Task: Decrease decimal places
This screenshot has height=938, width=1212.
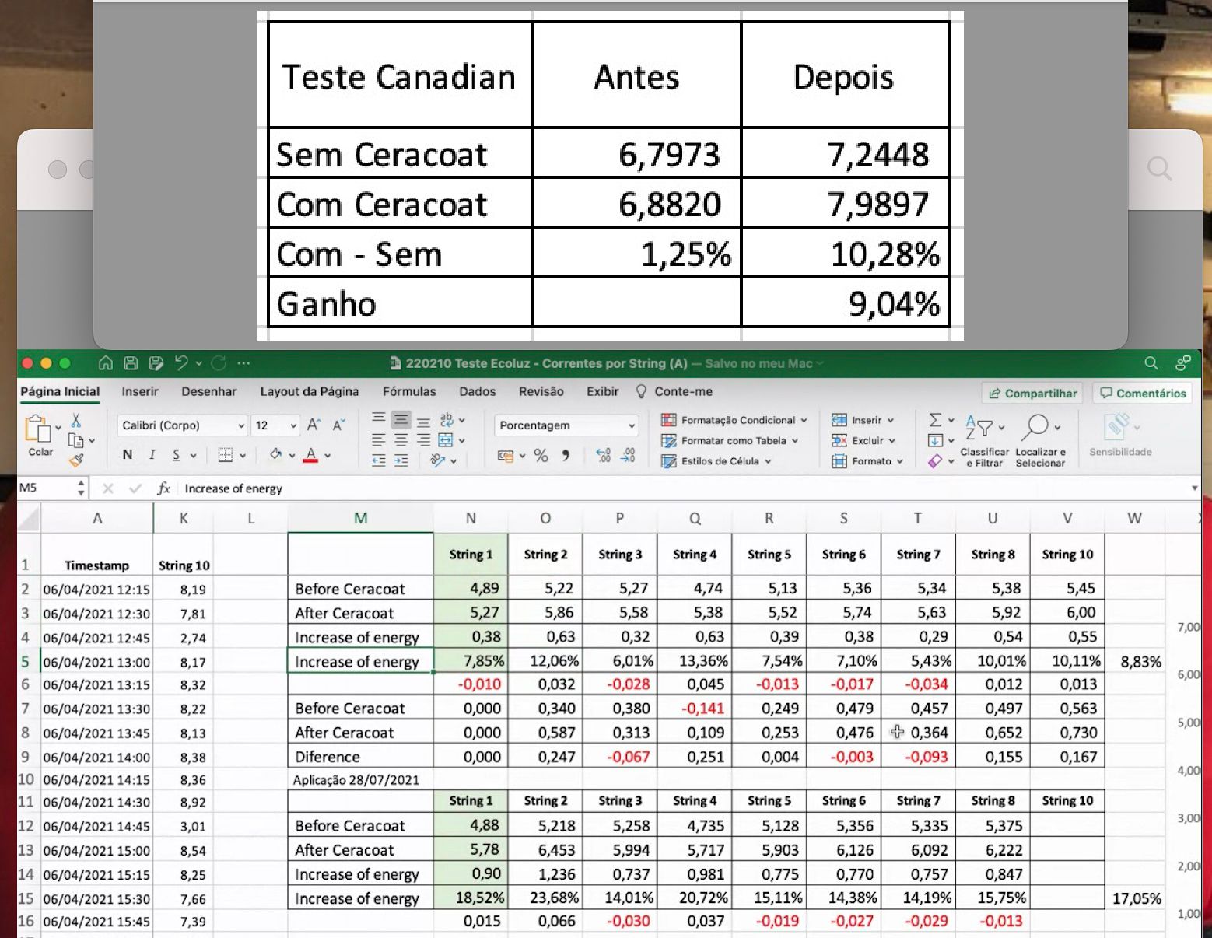Action: (x=628, y=456)
